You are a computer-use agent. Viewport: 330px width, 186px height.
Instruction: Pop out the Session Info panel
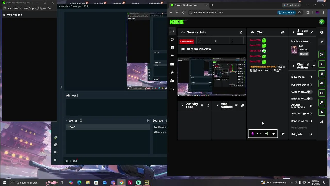[x=241, y=32]
